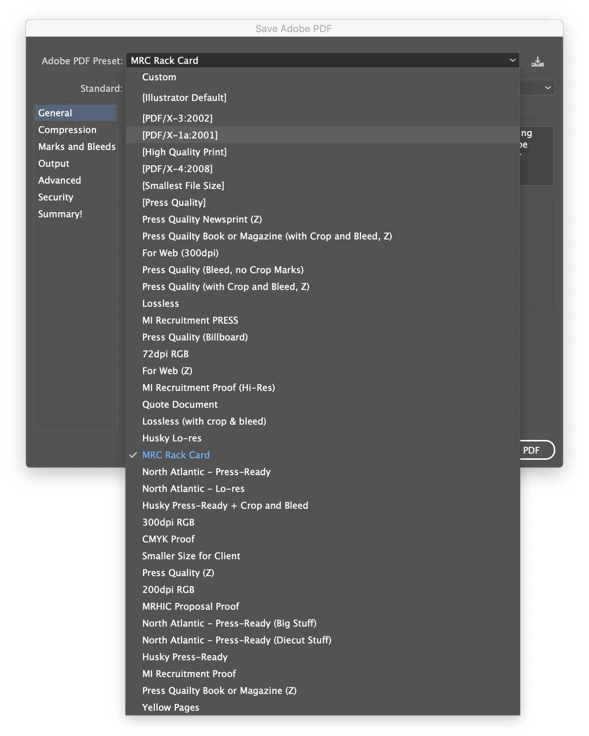Choose Custom from the preset list
589x736 pixels.
[x=323, y=77]
